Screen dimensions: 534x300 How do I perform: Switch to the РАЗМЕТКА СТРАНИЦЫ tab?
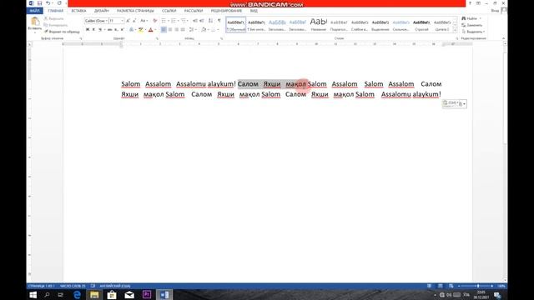pos(135,11)
